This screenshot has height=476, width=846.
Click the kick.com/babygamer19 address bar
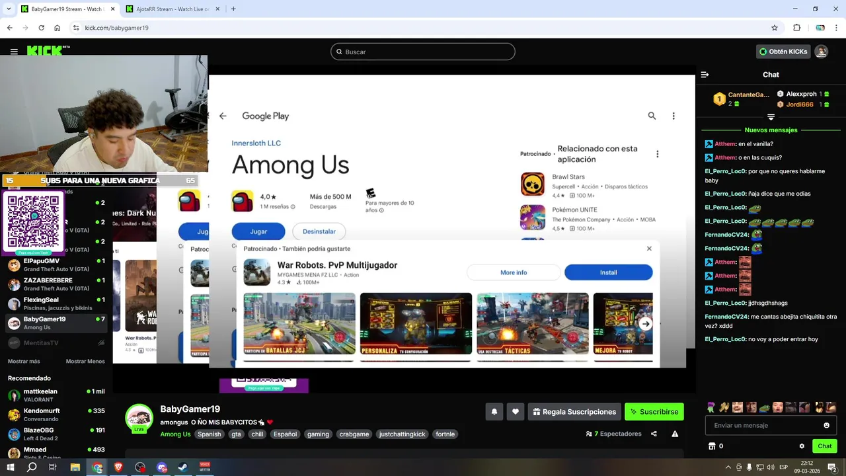point(423,28)
